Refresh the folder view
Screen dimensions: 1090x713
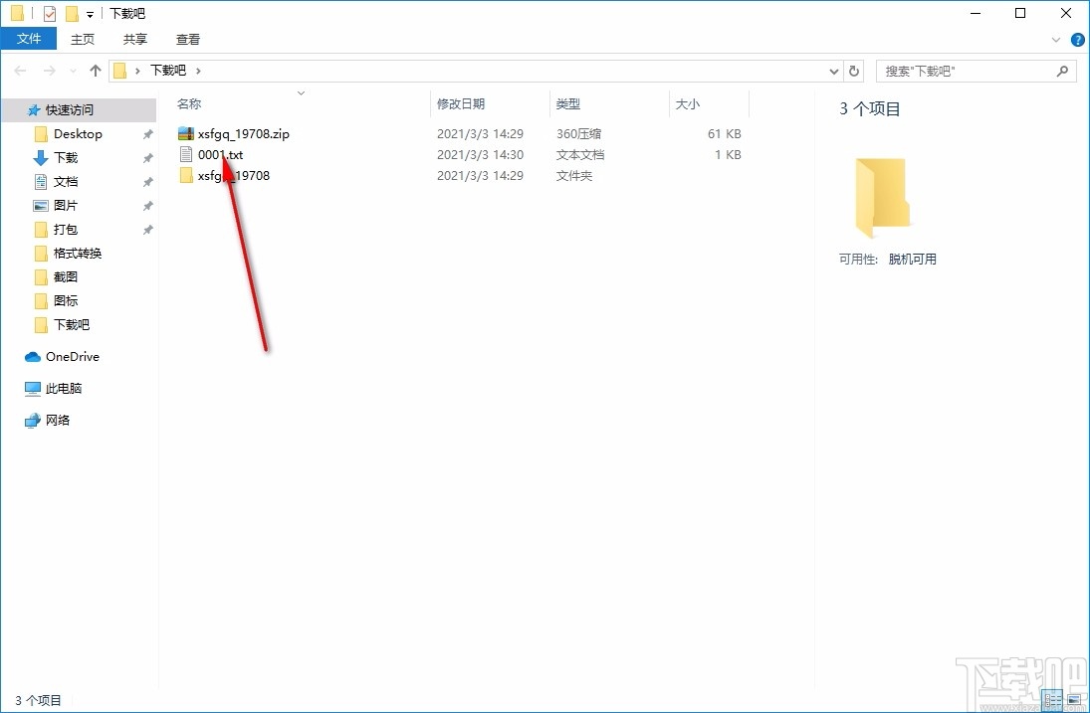tap(854, 71)
